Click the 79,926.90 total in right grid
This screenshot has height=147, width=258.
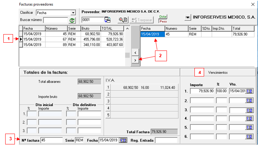[x=243, y=34]
